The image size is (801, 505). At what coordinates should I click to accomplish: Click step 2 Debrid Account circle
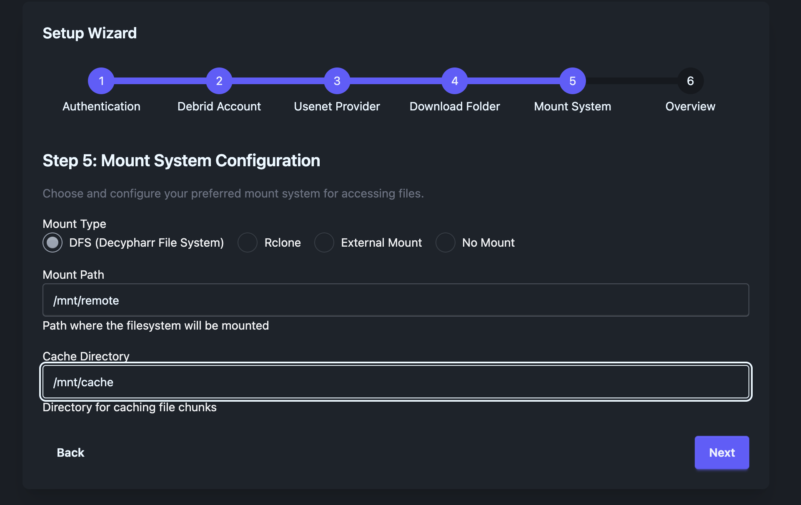coord(219,80)
